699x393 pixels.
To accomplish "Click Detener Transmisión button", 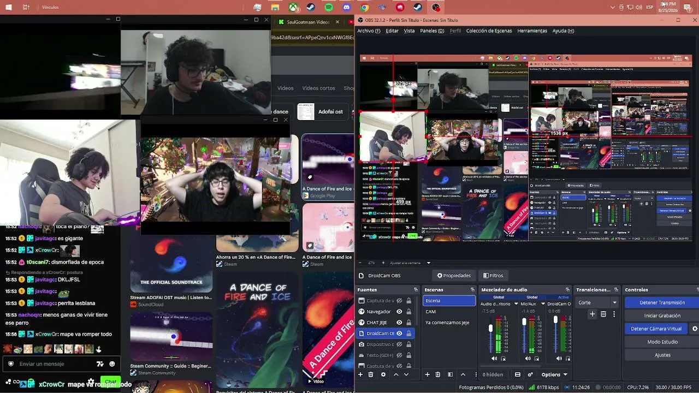I will [662, 302].
